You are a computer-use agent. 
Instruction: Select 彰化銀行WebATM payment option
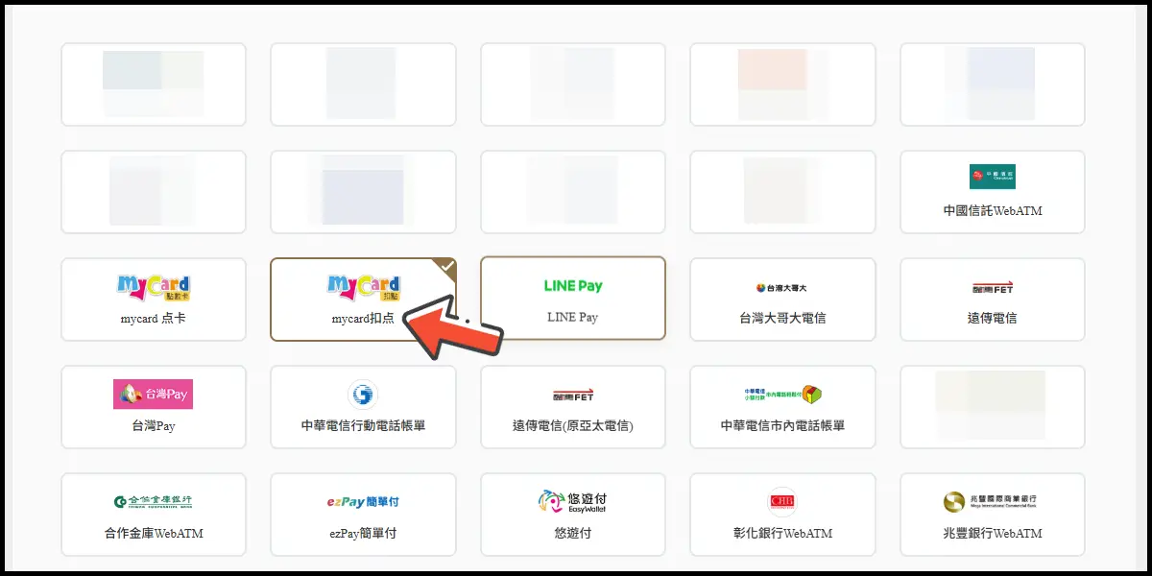click(782, 514)
